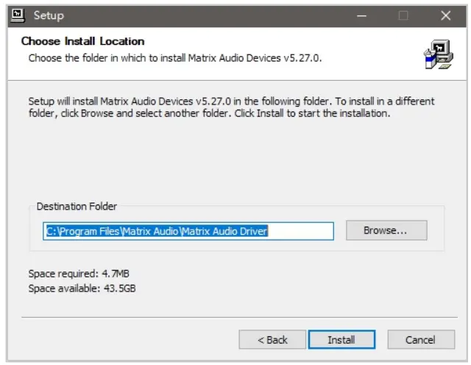Go back with the < Back button
This screenshot has height=365, width=471.
click(x=272, y=339)
